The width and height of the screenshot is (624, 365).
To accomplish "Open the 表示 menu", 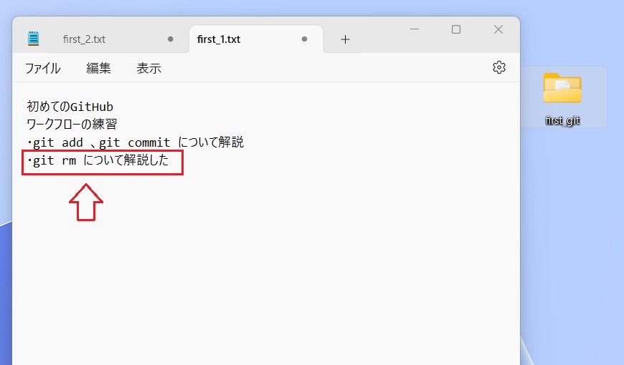I will pos(148,69).
